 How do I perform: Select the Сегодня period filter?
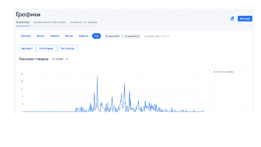[x=26, y=36]
